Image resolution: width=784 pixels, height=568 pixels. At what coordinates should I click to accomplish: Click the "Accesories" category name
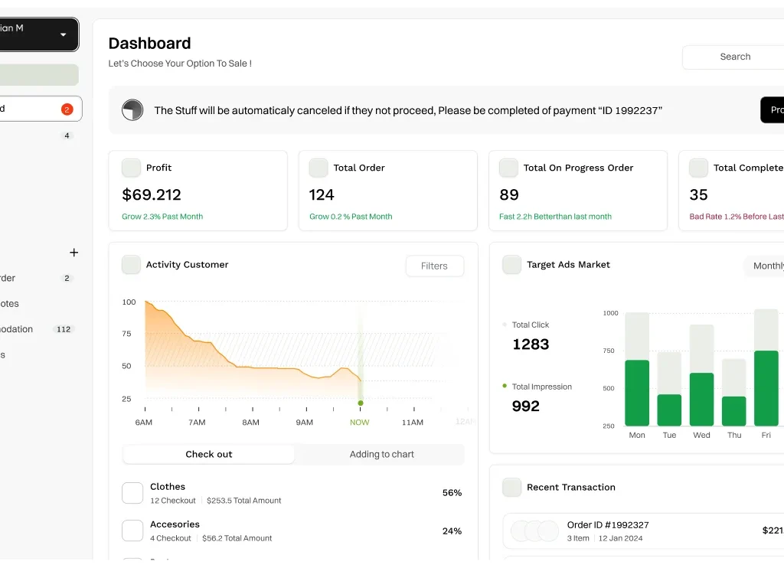pyautogui.click(x=175, y=524)
